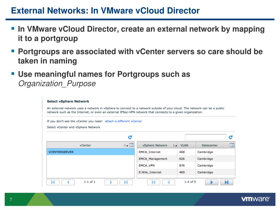This screenshot has width=280, height=210.
Task: Refresh the vSphere Network list
Action: click(231, 137)
